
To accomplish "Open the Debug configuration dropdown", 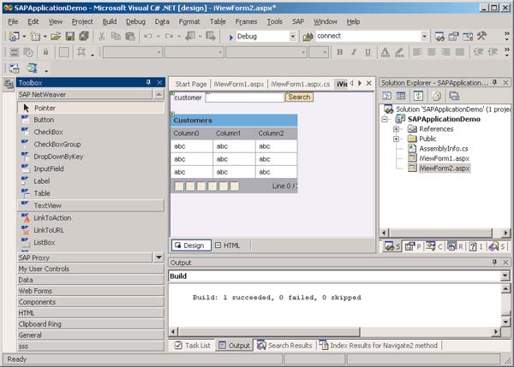I will point(292,37).
